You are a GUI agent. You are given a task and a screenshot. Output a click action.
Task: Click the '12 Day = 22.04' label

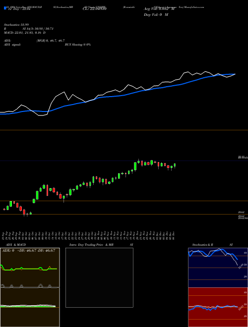point(18,9)
